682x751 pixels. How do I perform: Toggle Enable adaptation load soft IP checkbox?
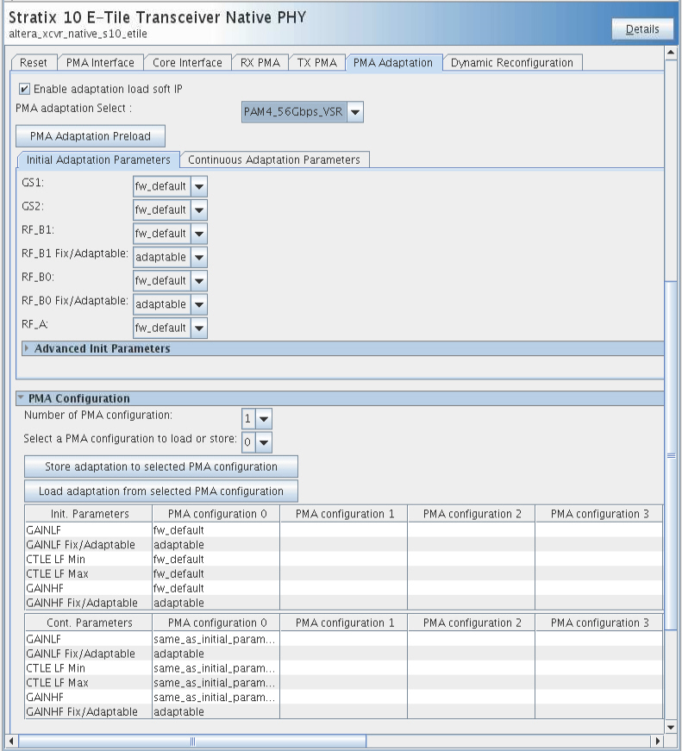coord(24,89)
